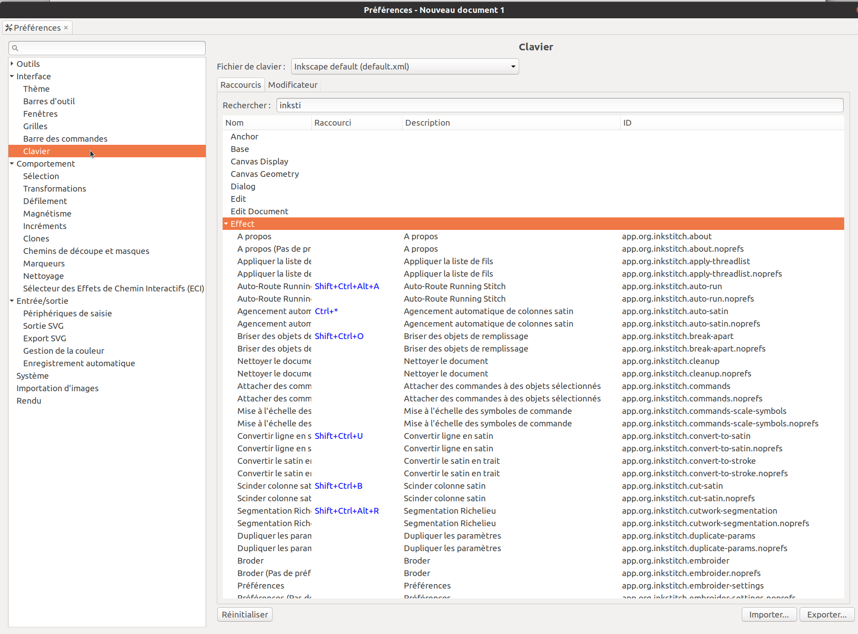Click the preferences sidebar search field

pyautogui.click(x=107, y=48)
